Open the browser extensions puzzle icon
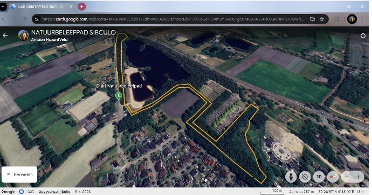Viewport: 372px width, 195px height. click(336, 19)
